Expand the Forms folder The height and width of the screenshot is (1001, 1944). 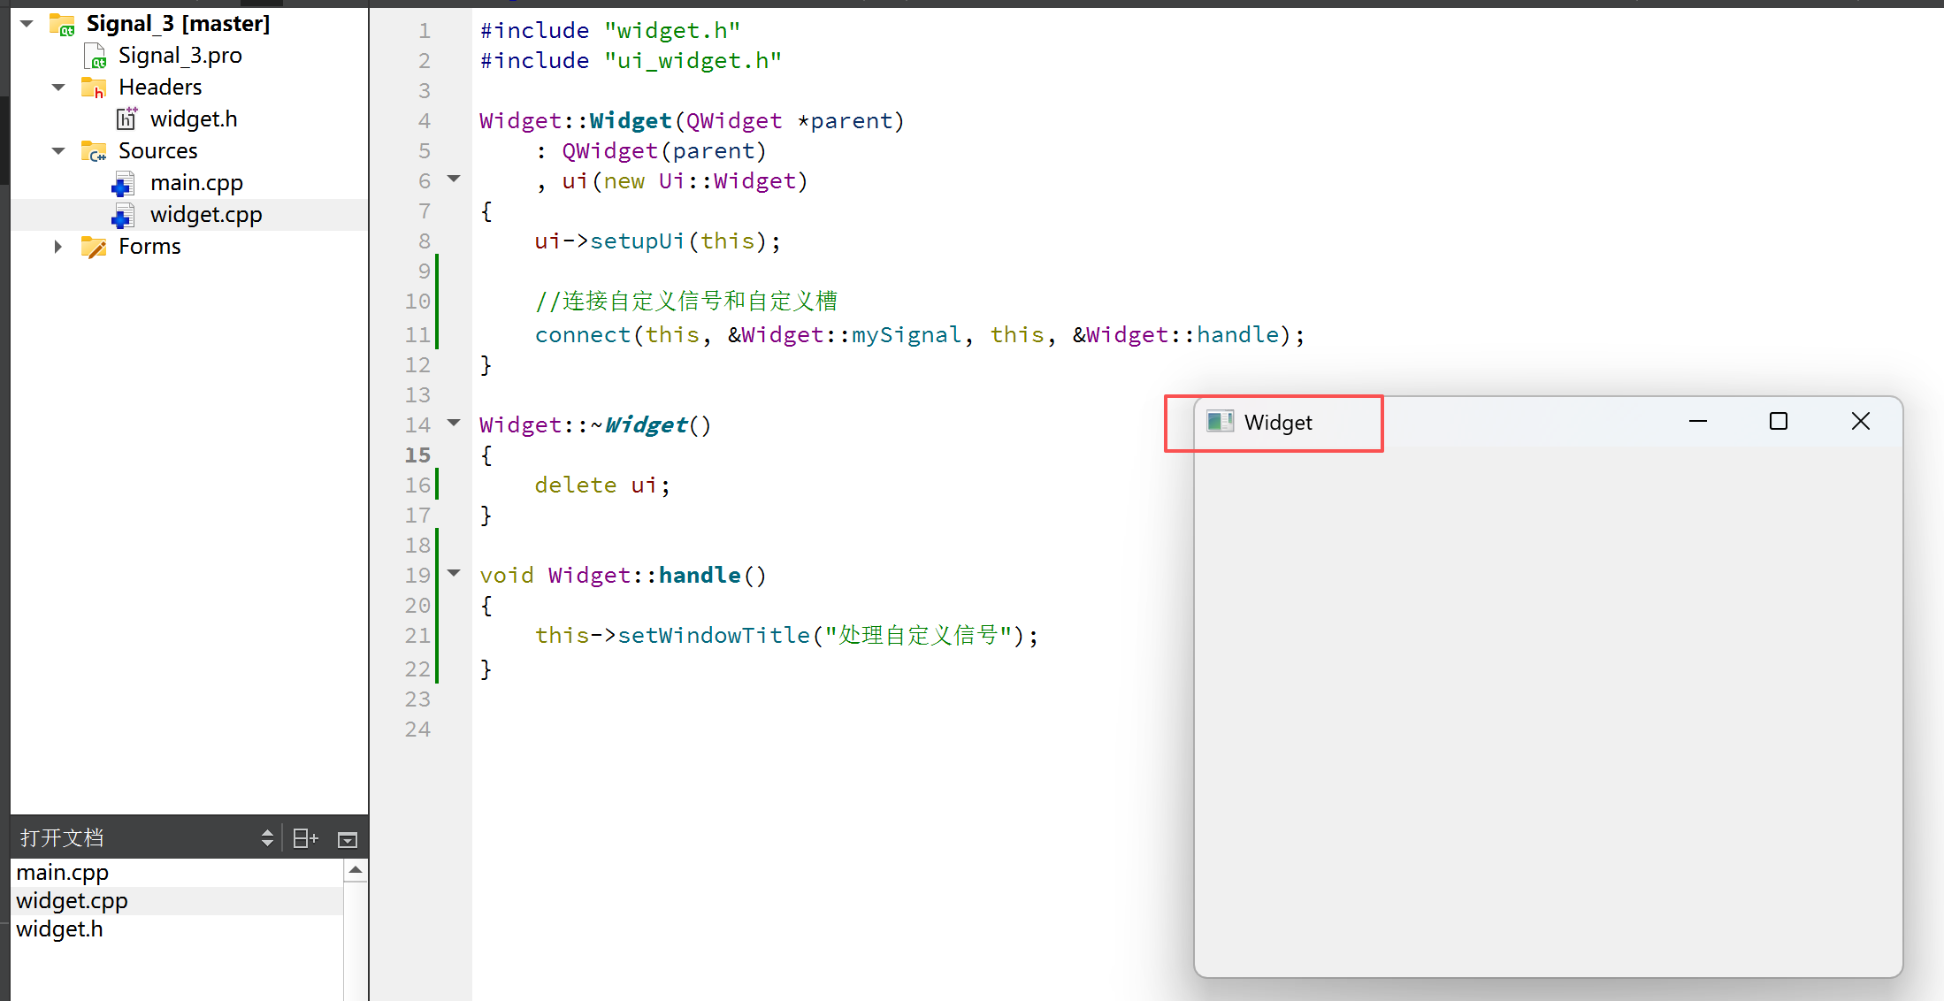pos(58,247)
